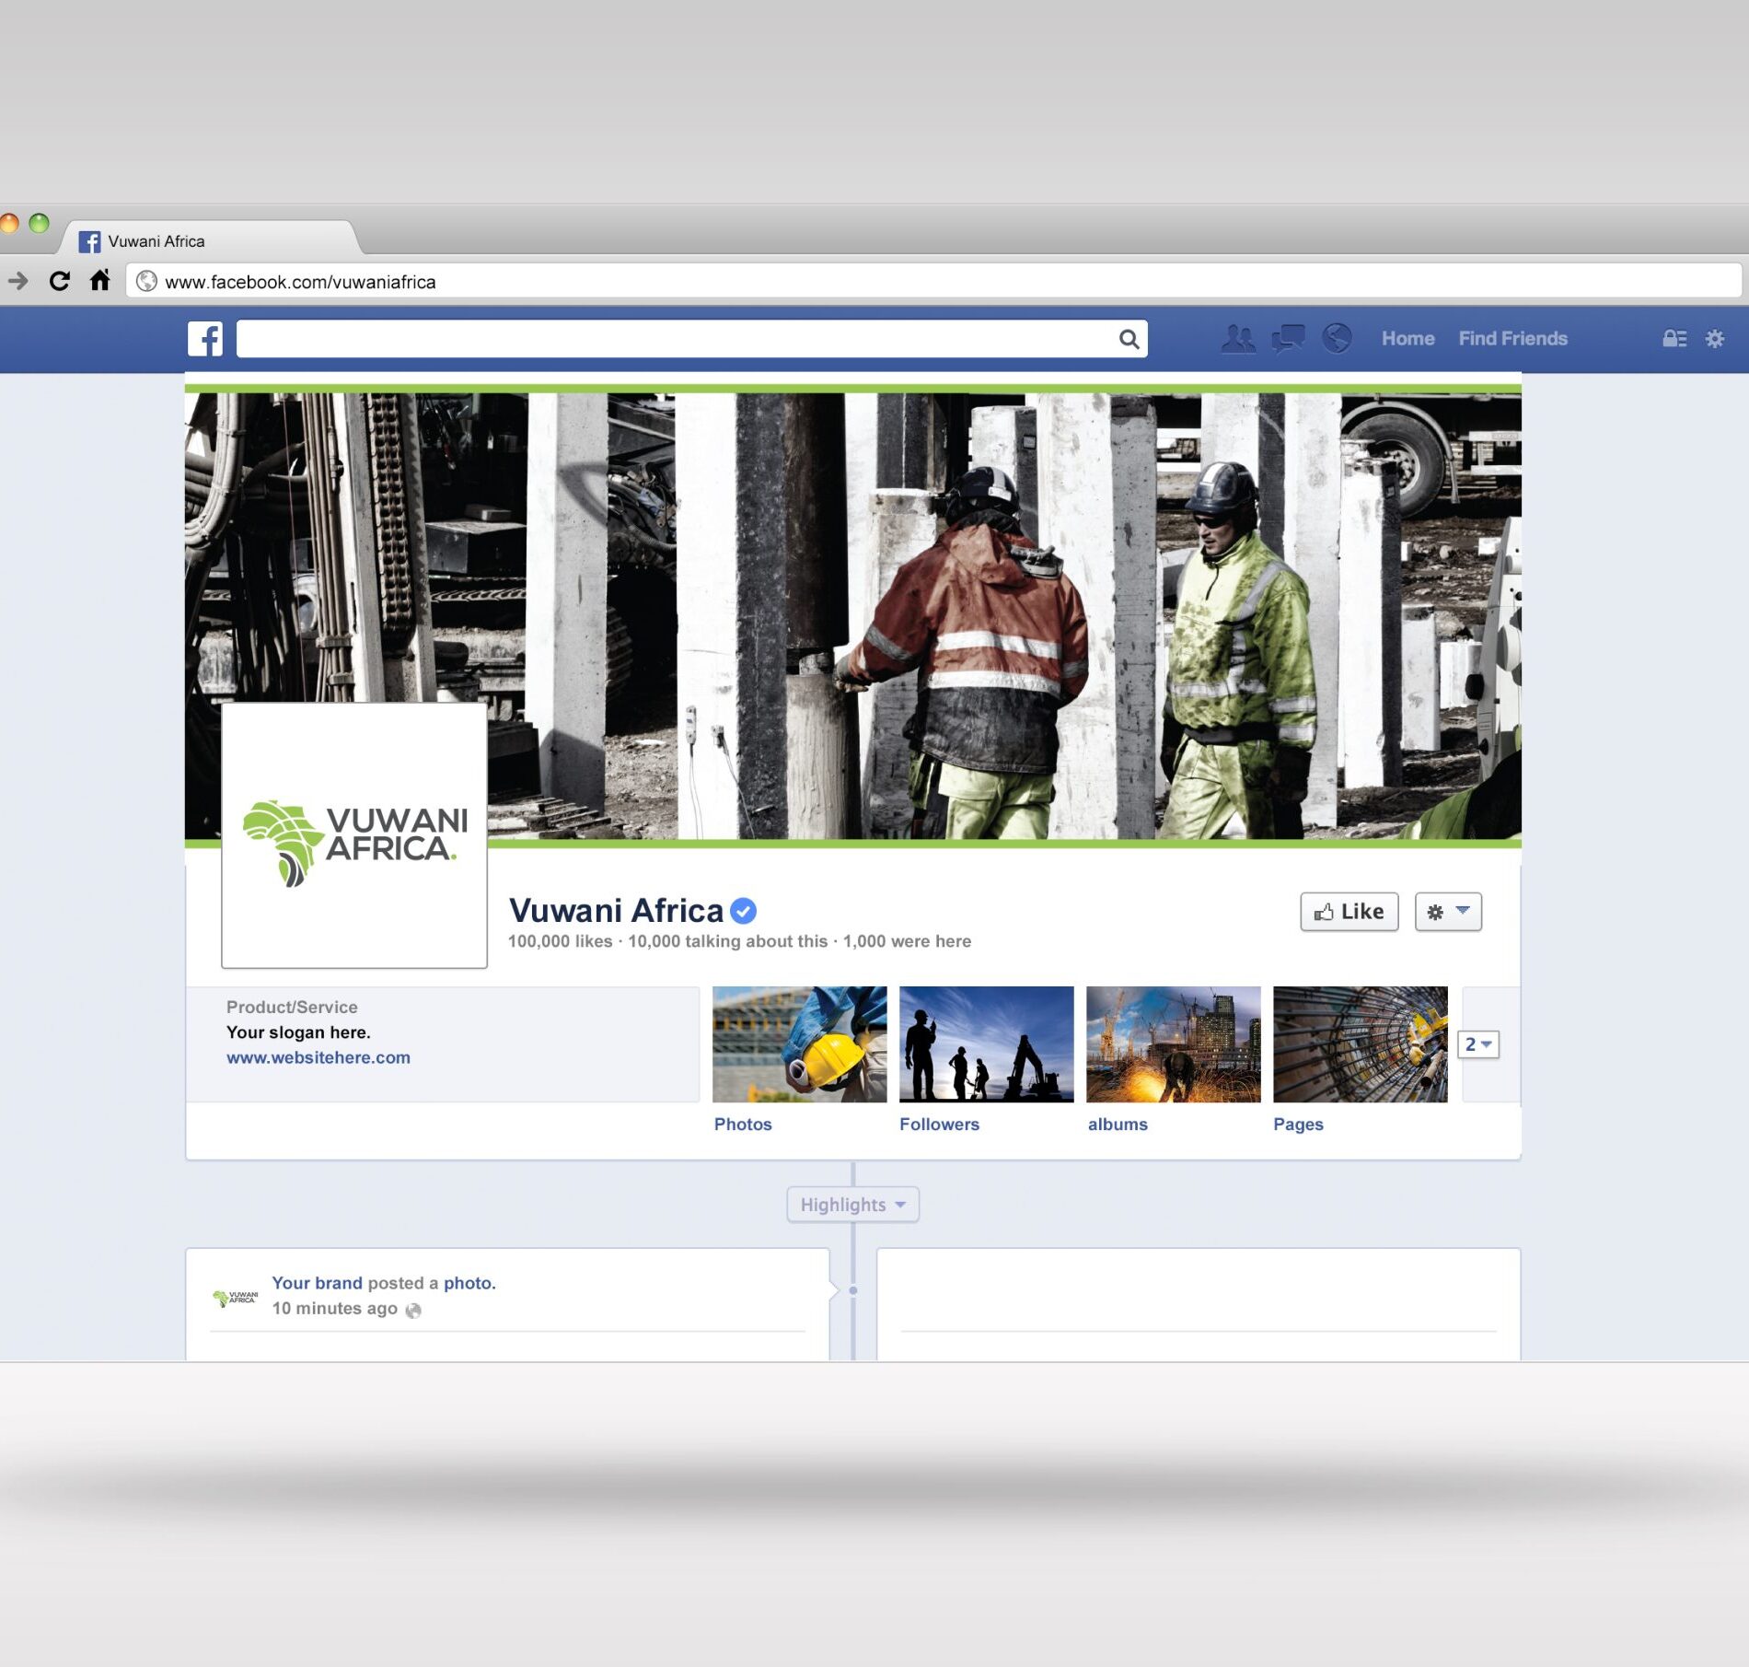Click the "100,000 likes" text
Image resolution: width=1749 pixels, height=1667 pixels.
tap(560, 941)
